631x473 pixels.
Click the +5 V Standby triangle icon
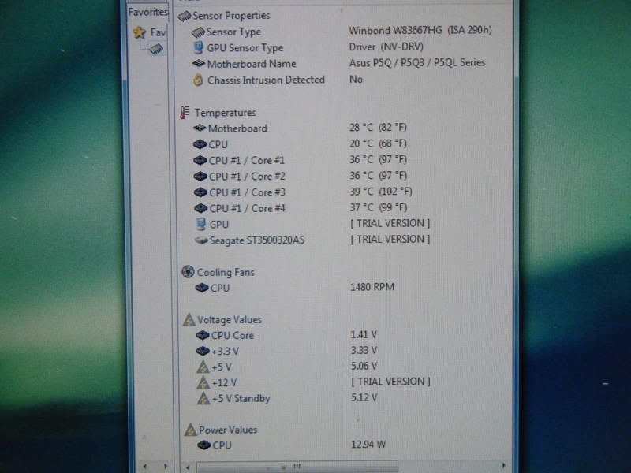(x=203, y=398)
